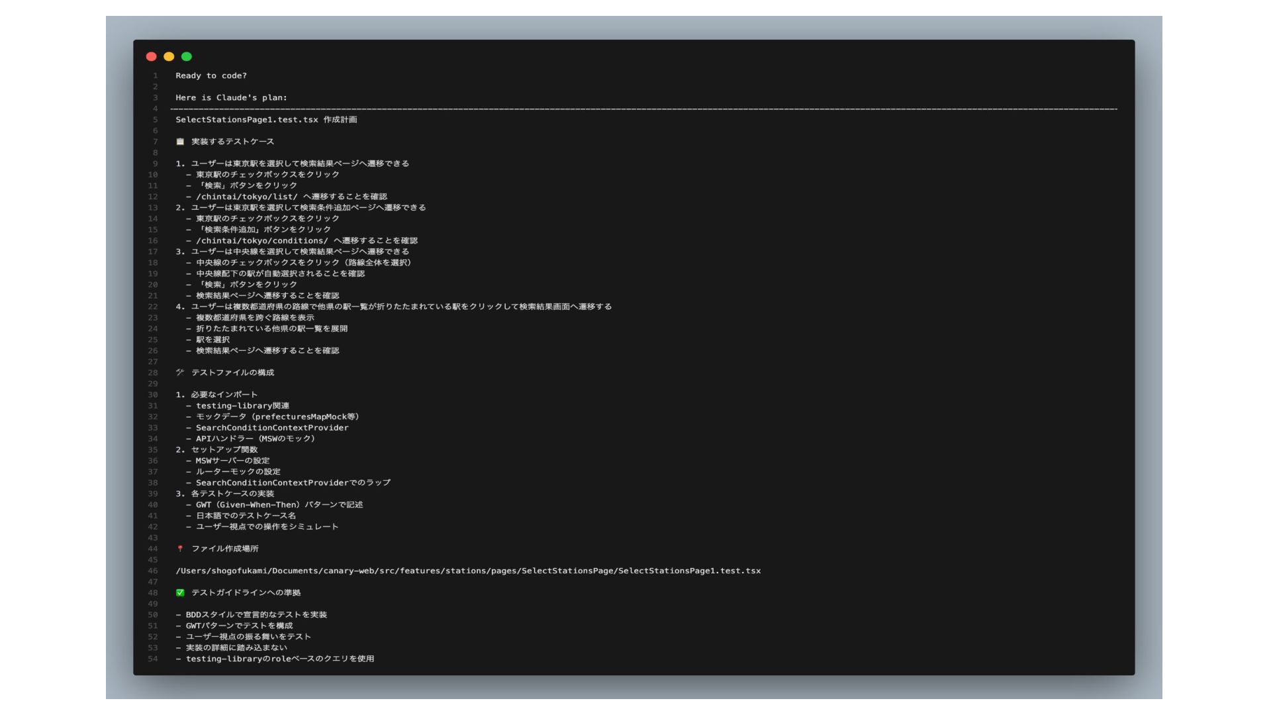Click the /chintai/tokyo/conditions/ route text

tap(261, 240)
